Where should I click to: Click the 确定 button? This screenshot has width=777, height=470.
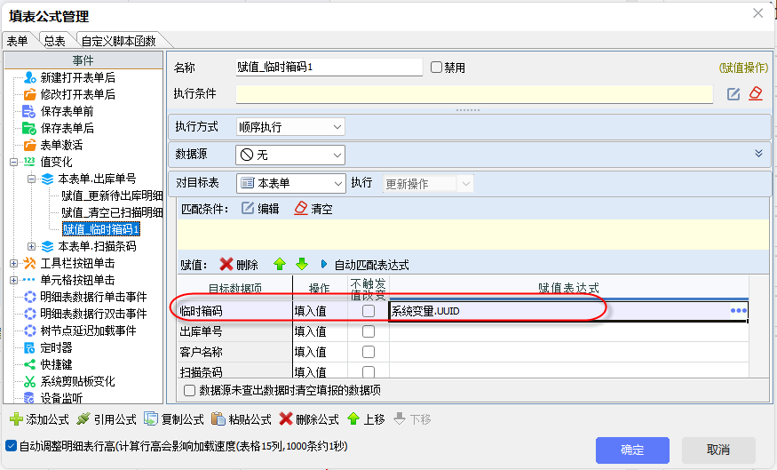click(632, 450)
